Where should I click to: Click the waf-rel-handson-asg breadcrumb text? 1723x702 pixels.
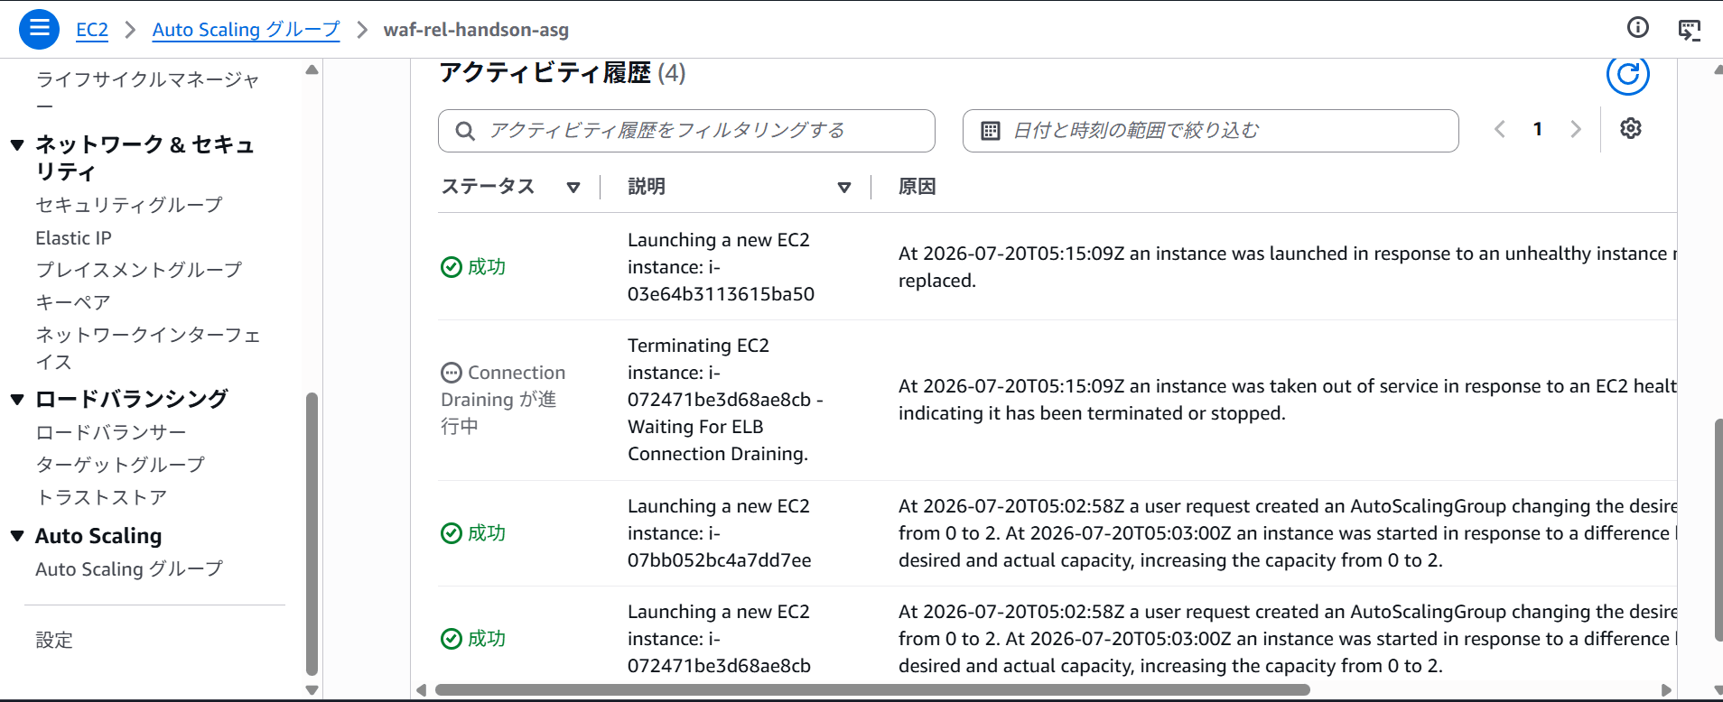coord(476,30)
